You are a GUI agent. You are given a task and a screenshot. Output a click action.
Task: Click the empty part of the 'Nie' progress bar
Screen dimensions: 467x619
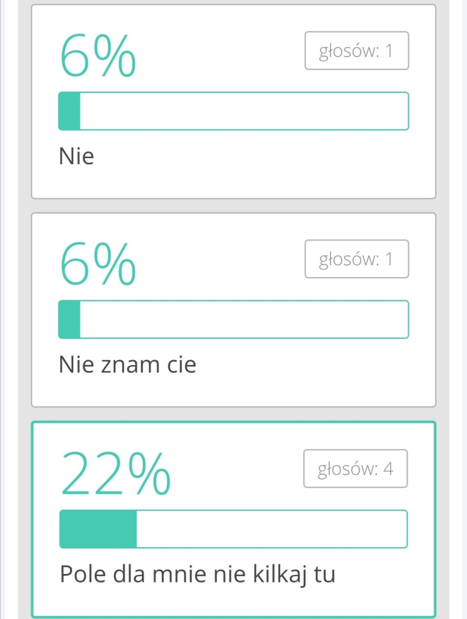pos(244,111)
